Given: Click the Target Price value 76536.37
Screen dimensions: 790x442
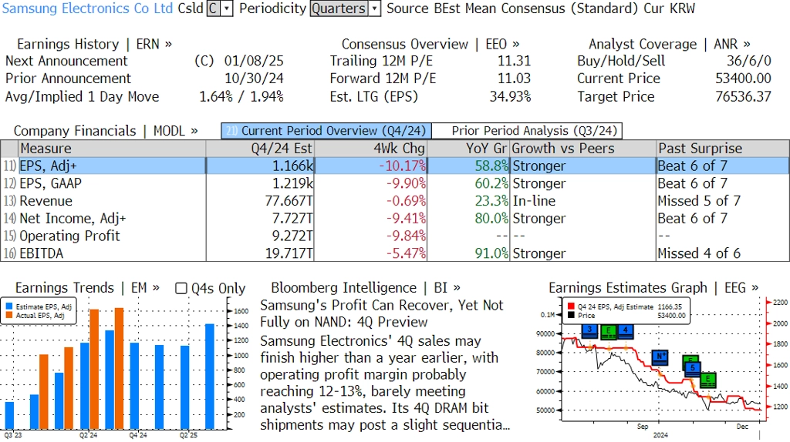Looking at the screenshot, I should click(743, 96).
